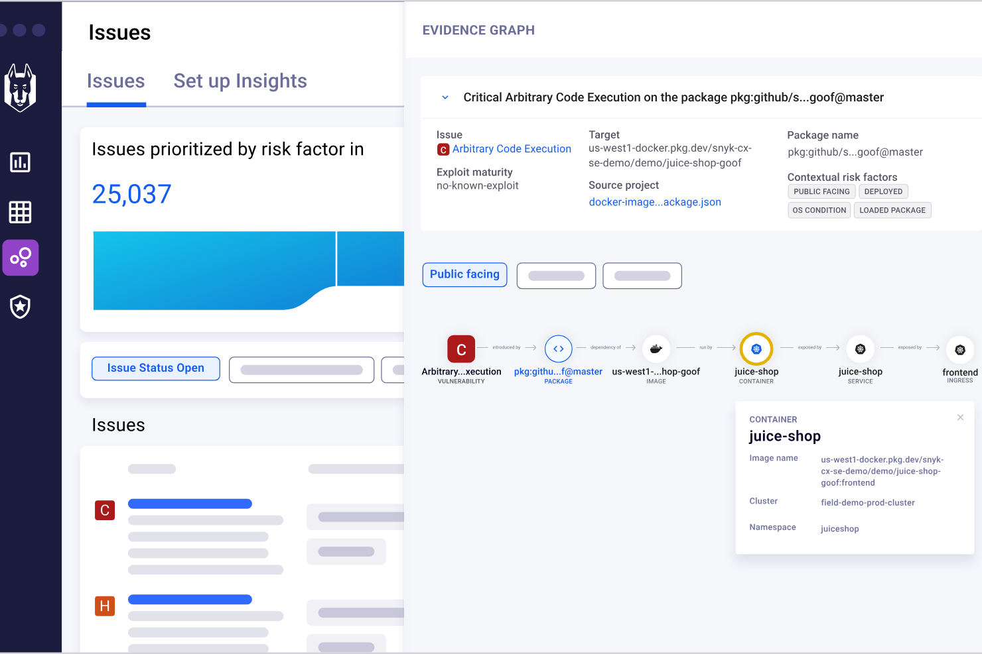Click the first critical issue title bar
The width and height of the screenshot is (982, 654).
click(x=190, y=504)
